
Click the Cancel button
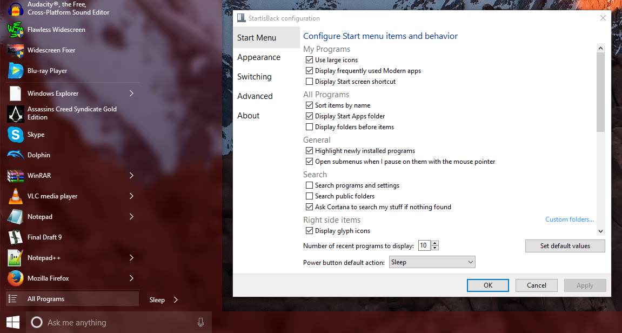click(x=536, y=285)
